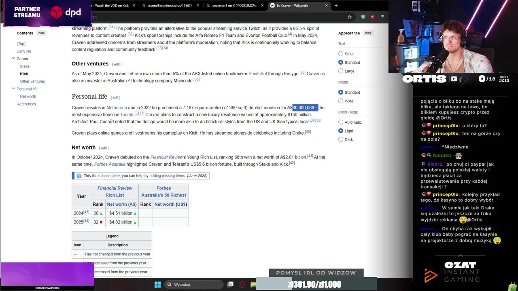Collapse Personal life section in Contents
This screenshot has width=518, height=291.
(13, 89)
